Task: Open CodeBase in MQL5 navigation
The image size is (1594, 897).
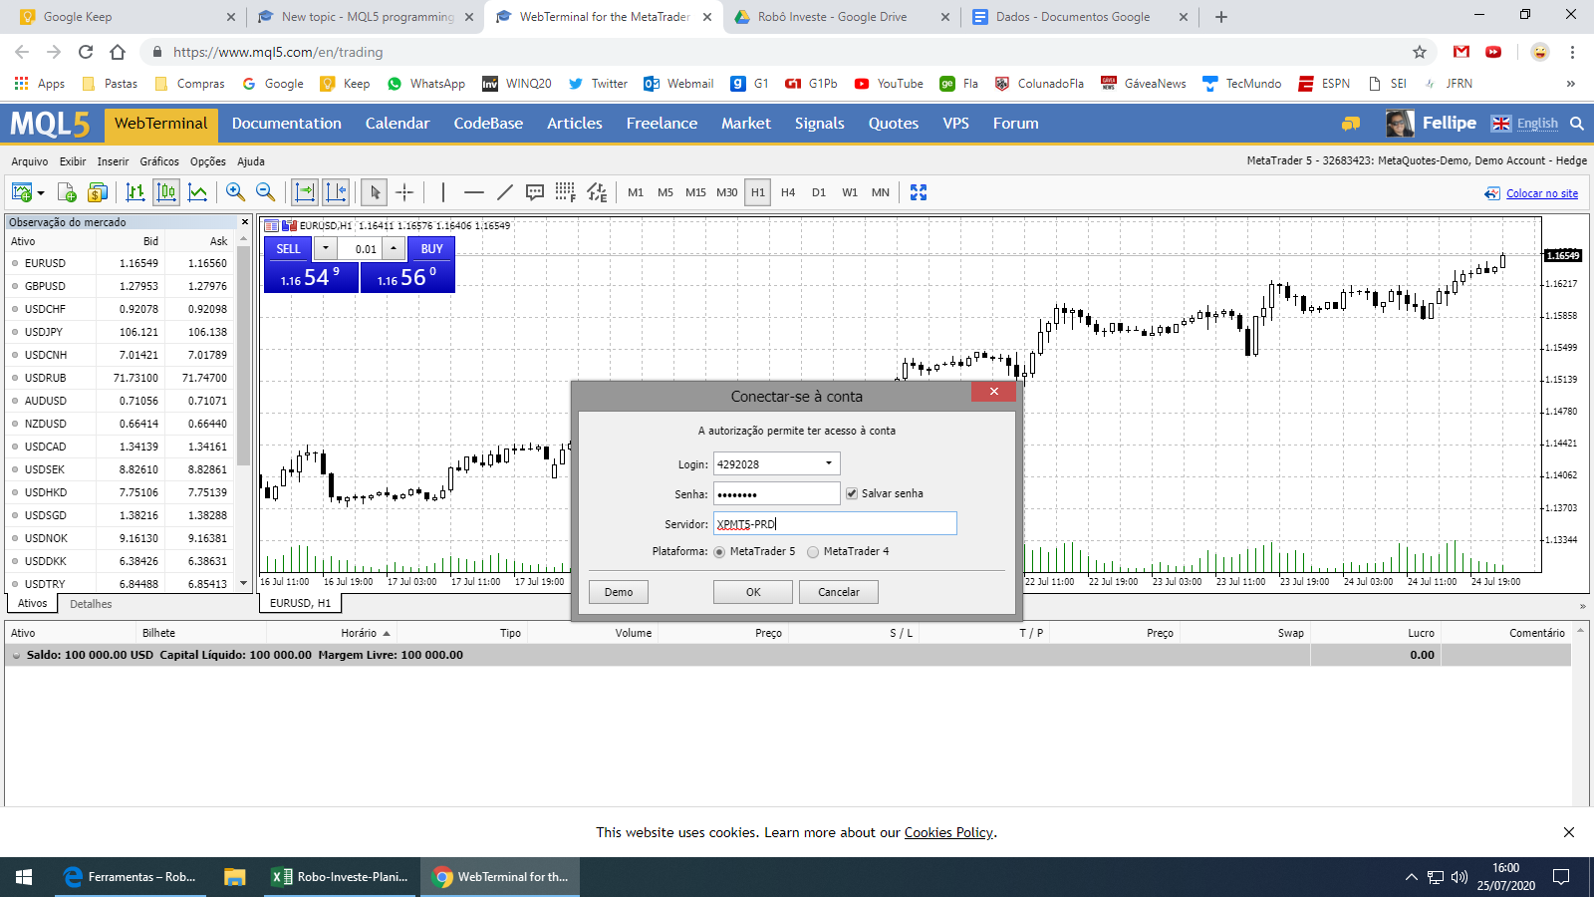Action: [488, 124]
